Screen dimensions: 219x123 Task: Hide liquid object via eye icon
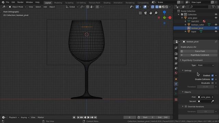pos(216,31)
